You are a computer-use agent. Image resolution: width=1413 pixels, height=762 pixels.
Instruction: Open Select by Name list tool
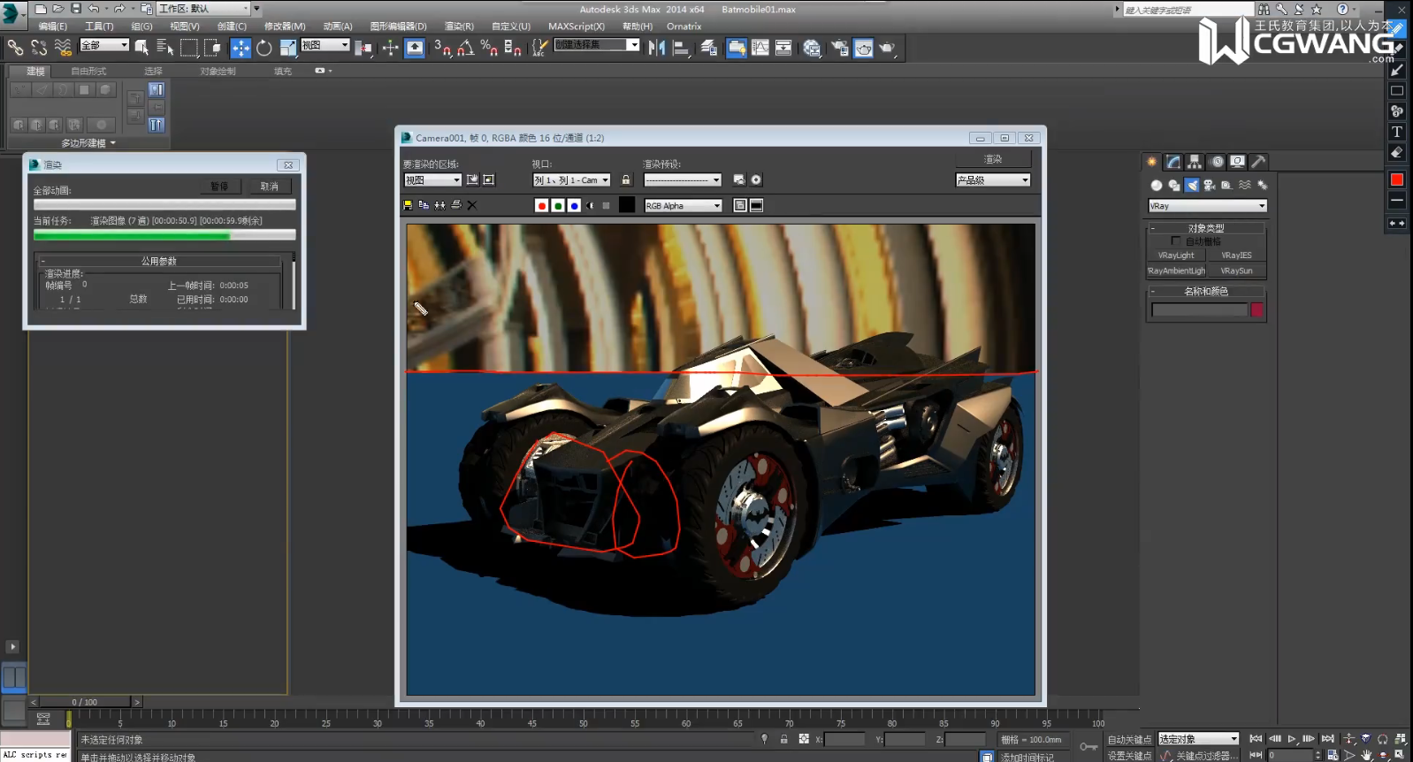(164, 48)
